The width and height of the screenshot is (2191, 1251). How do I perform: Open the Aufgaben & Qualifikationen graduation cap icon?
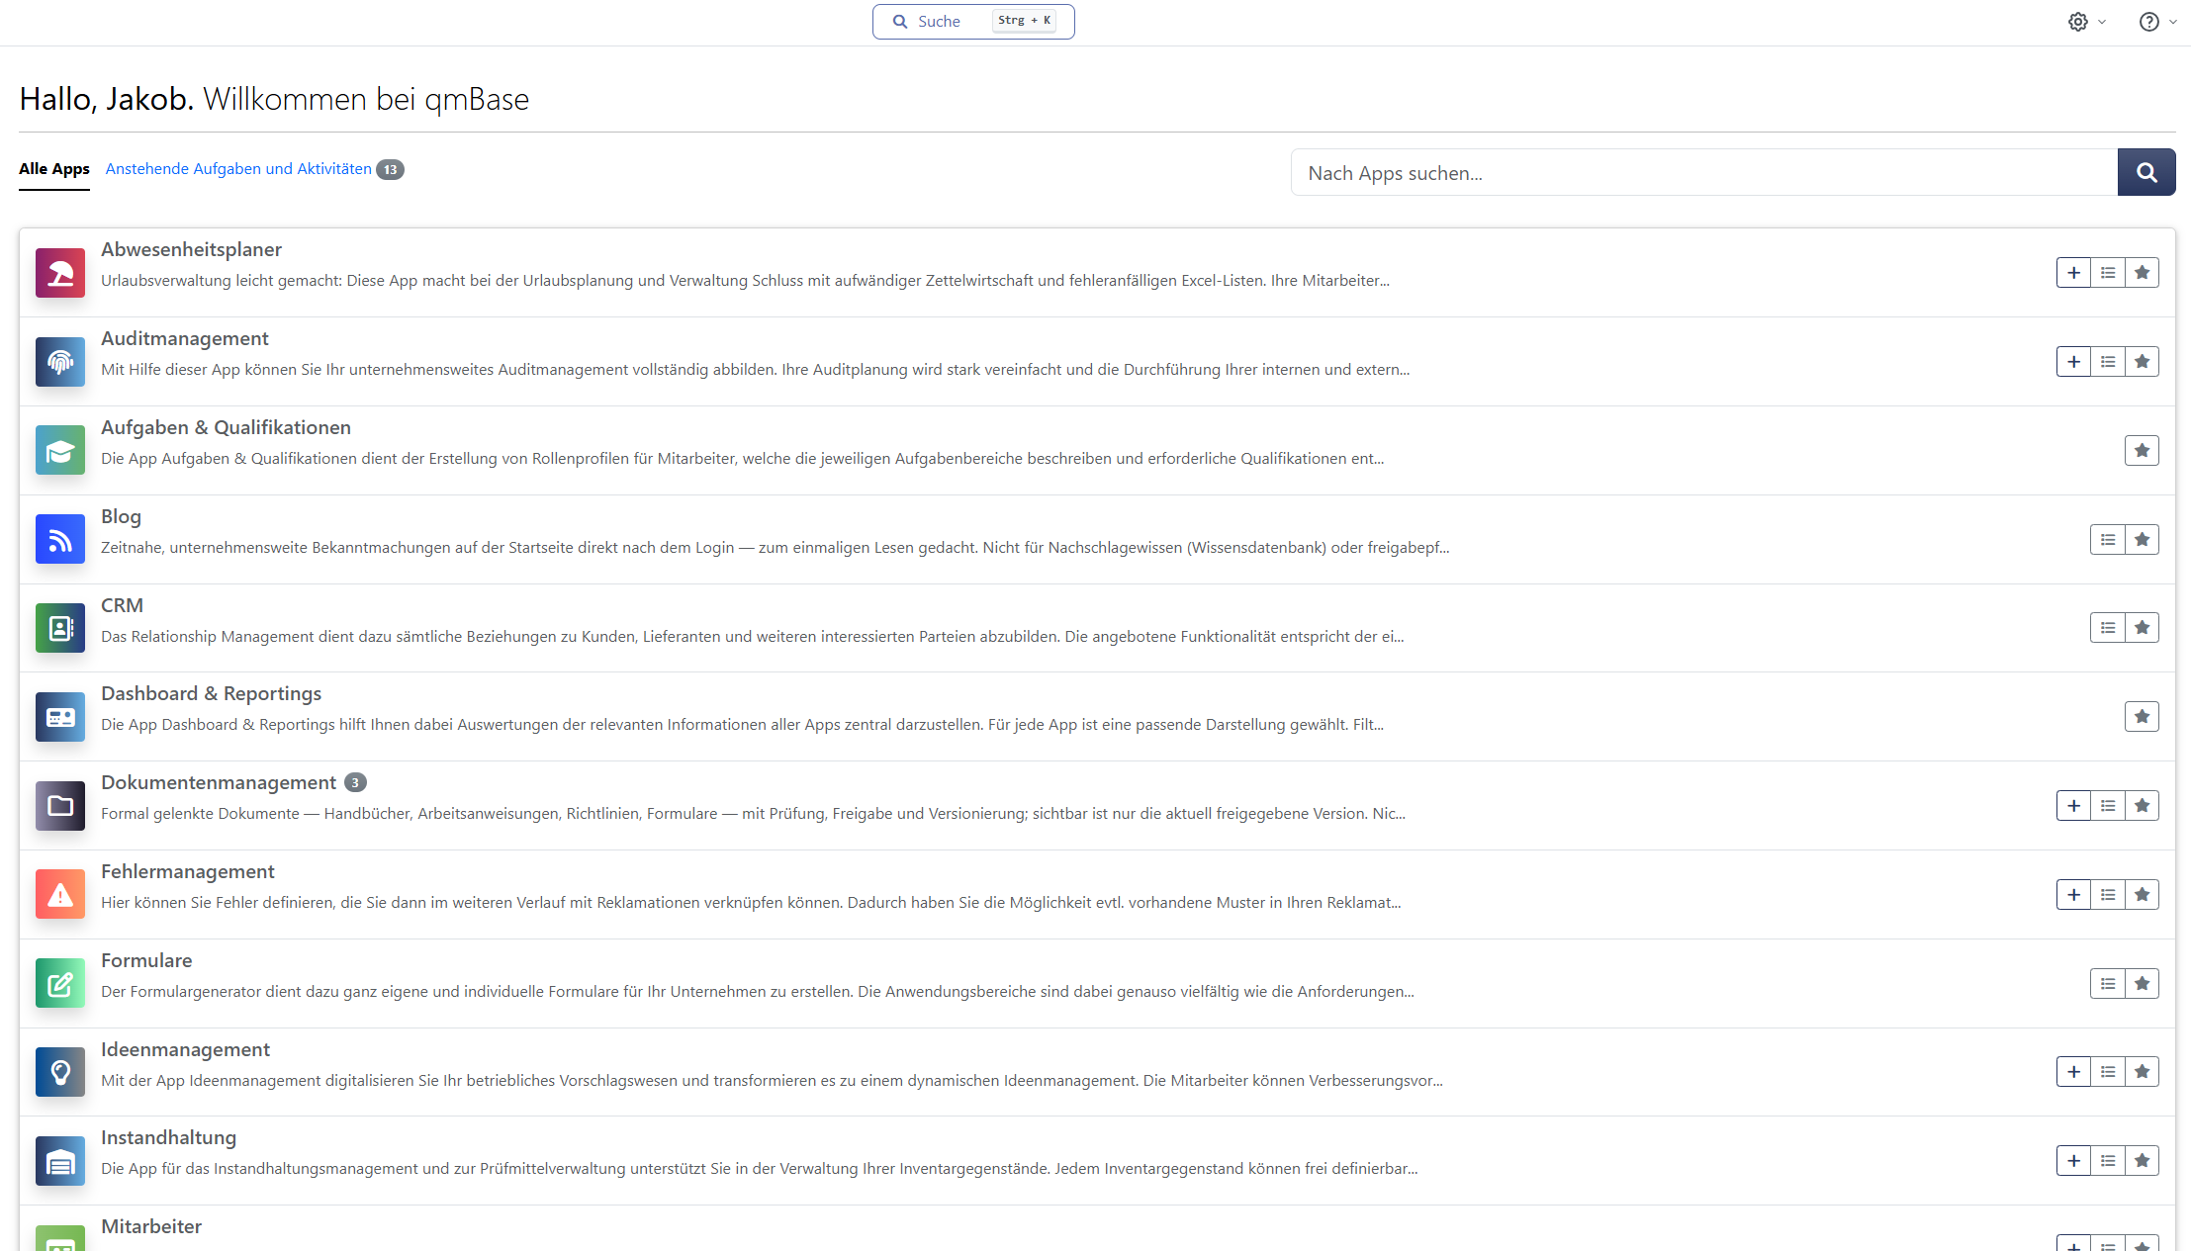(60, 451)
